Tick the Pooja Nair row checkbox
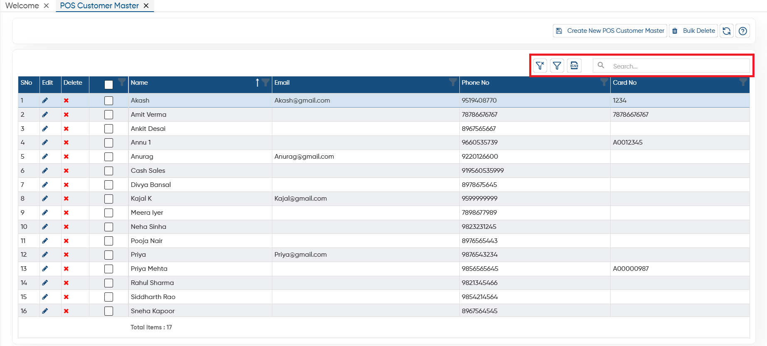The height and width of the screenshot is (346, 767). point(109,241)
